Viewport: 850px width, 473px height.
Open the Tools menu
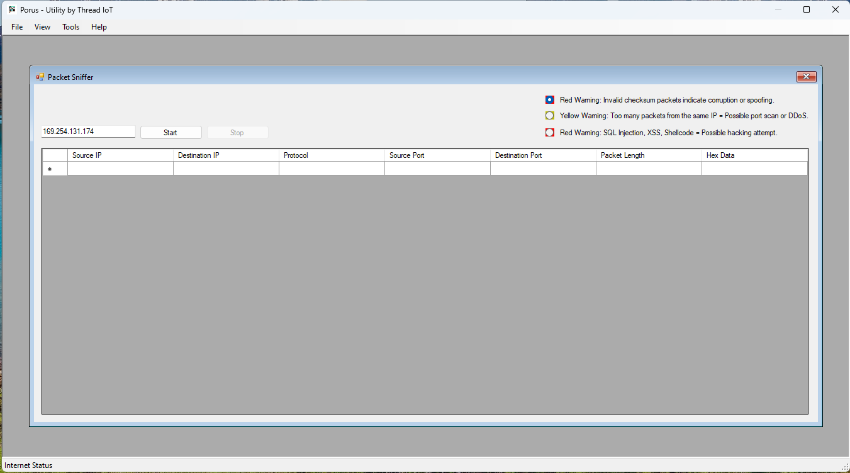click(70, 26)
